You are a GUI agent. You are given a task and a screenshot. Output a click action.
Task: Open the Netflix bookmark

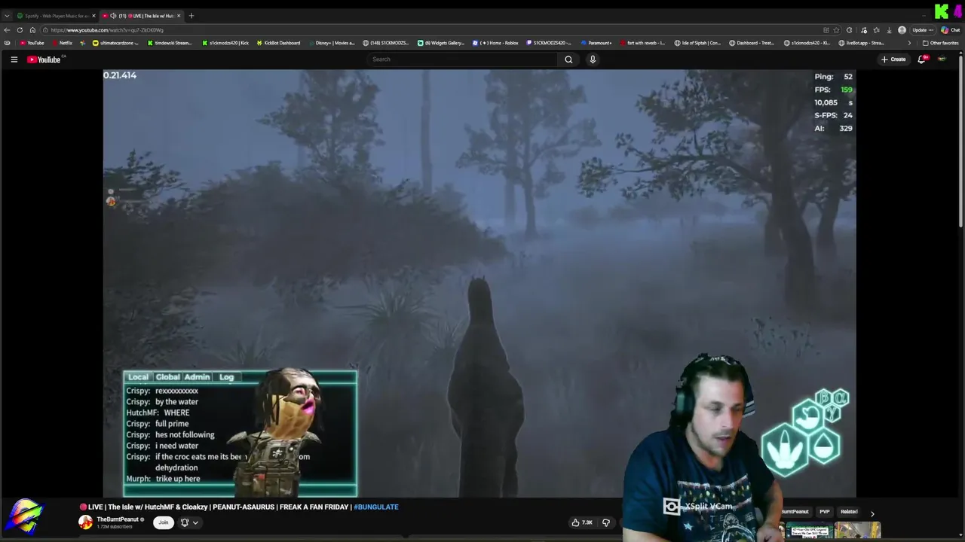[61, 43]
